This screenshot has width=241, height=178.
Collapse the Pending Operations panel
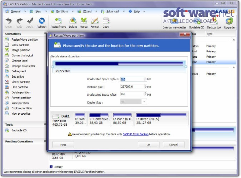45,141
